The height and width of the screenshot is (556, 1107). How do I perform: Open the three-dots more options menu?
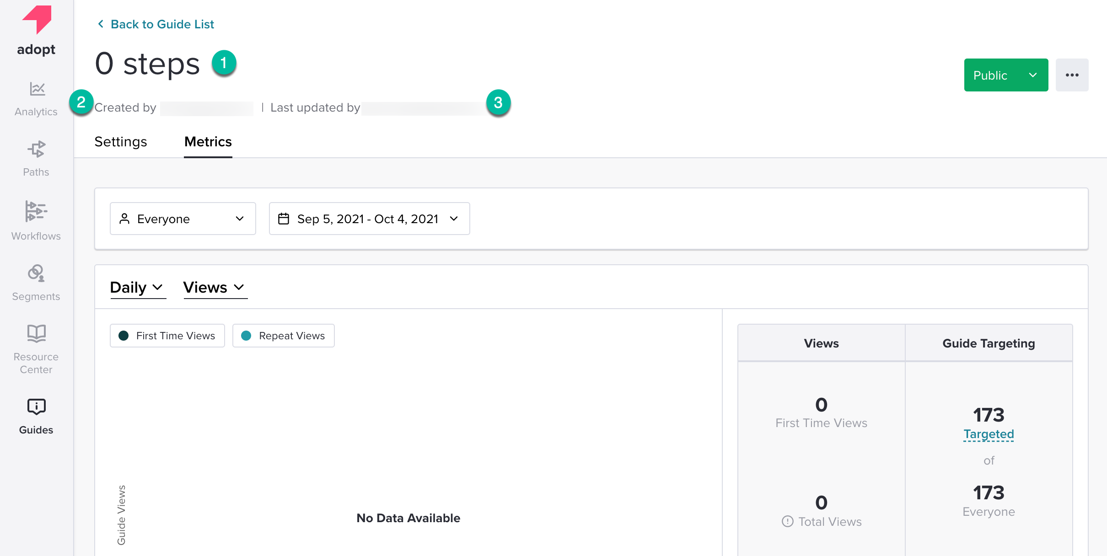click(x=1072, y=75)
